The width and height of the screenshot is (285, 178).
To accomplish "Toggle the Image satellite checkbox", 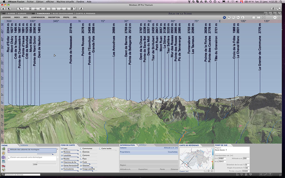I will (x=81, y=169).
